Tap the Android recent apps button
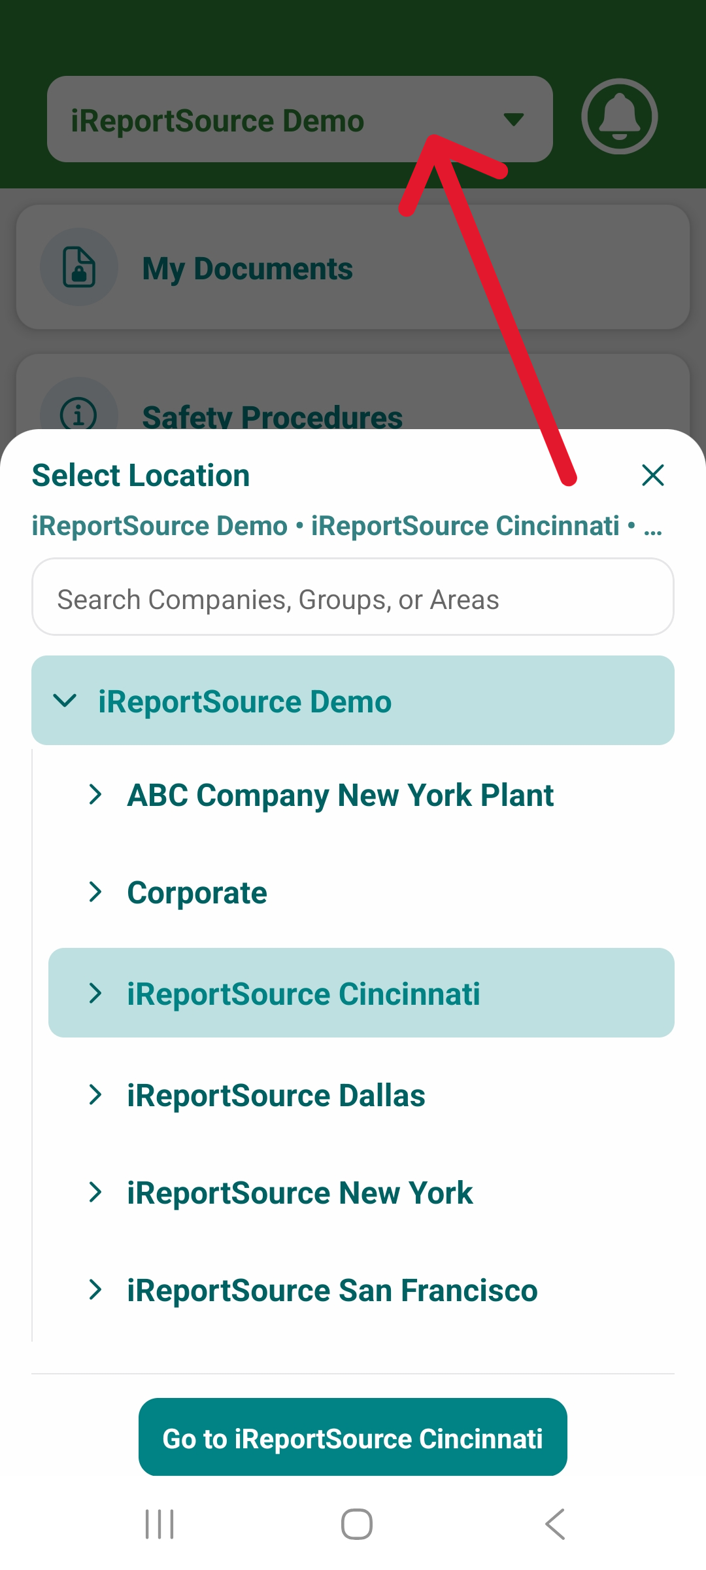This screenshot has width=706, height=1570. (160, 1524)
